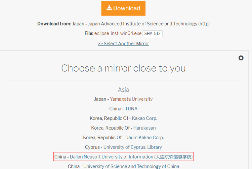Select the TUNA mirror in China
The width and height of the screenshot is (252, 169).
tap(131, 109)
